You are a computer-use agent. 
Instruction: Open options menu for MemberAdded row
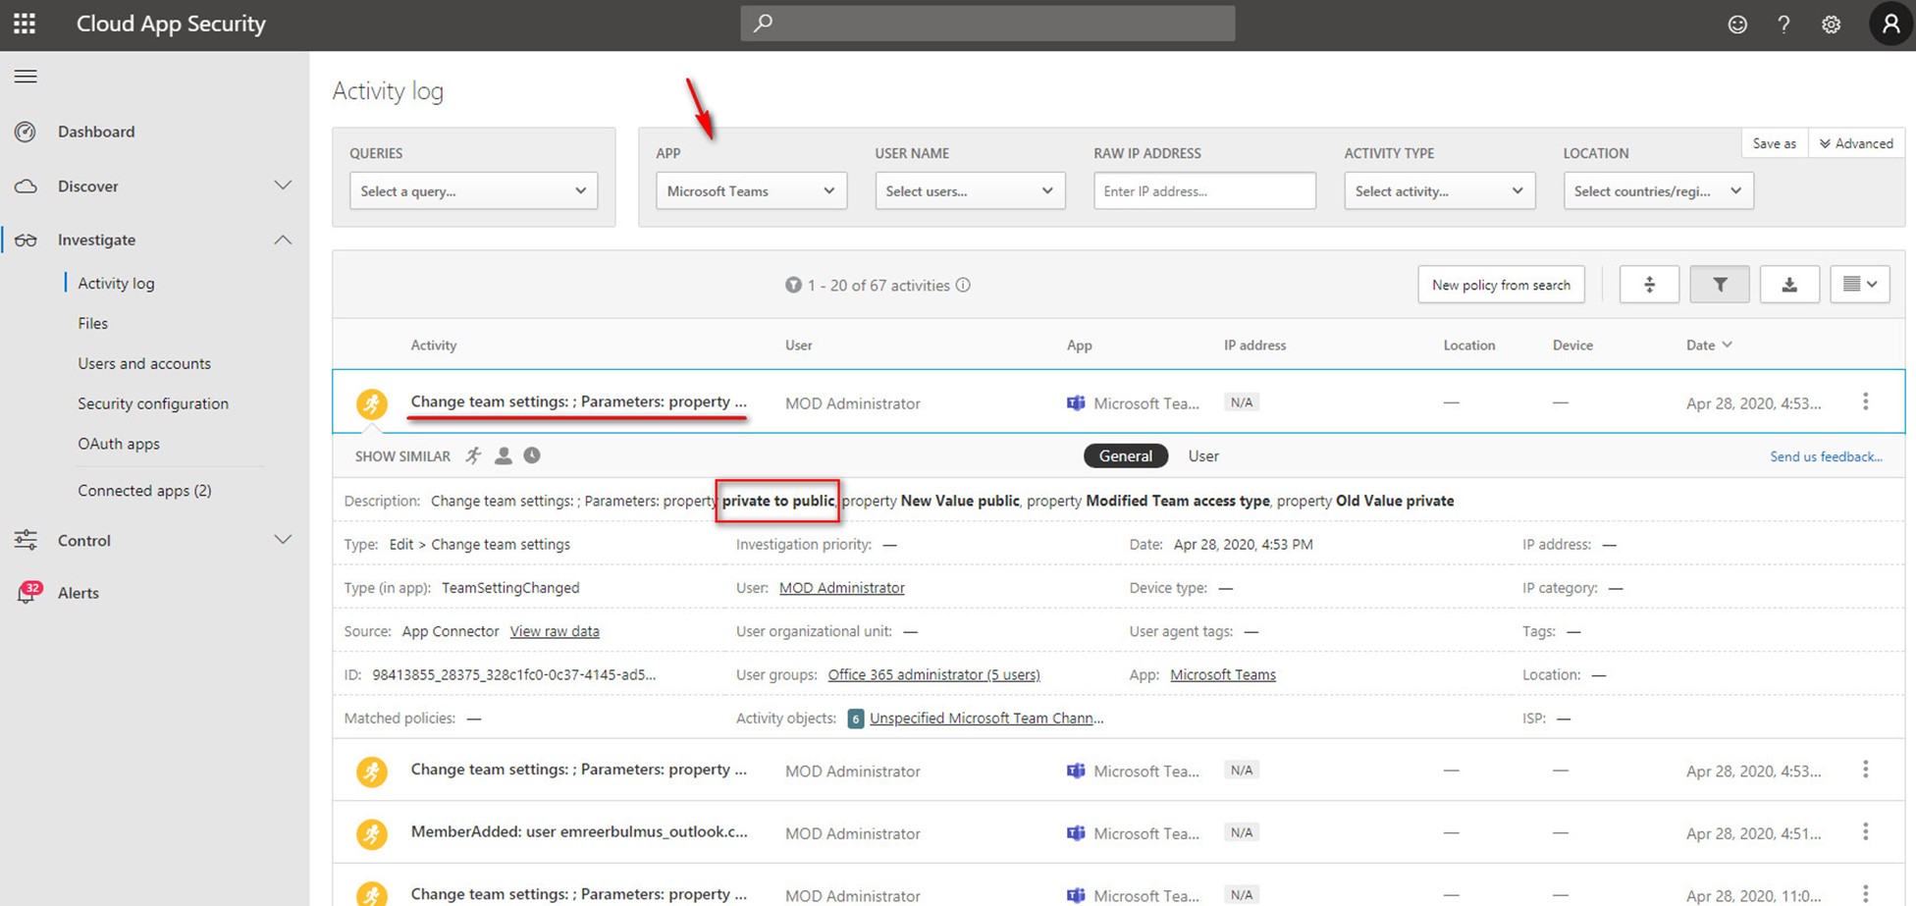(x=1865, y=831)
